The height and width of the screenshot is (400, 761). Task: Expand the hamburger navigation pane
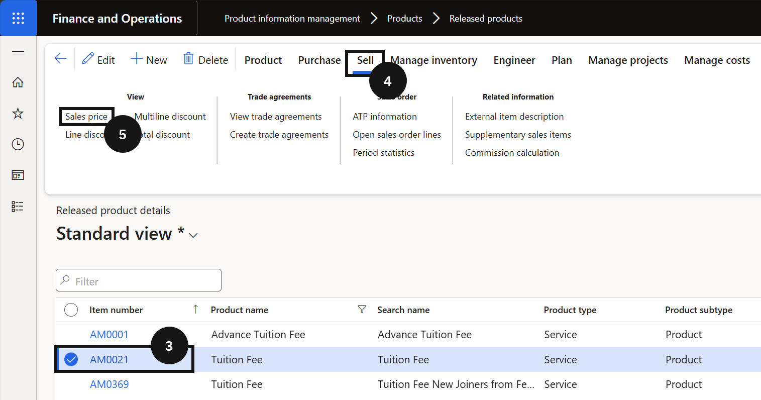[18, 51]
